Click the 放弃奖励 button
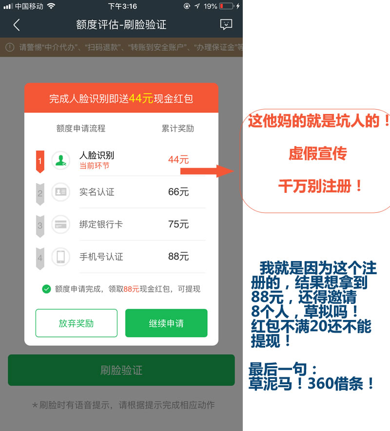Viewport: 390px width, 431px height. point(77,323)
